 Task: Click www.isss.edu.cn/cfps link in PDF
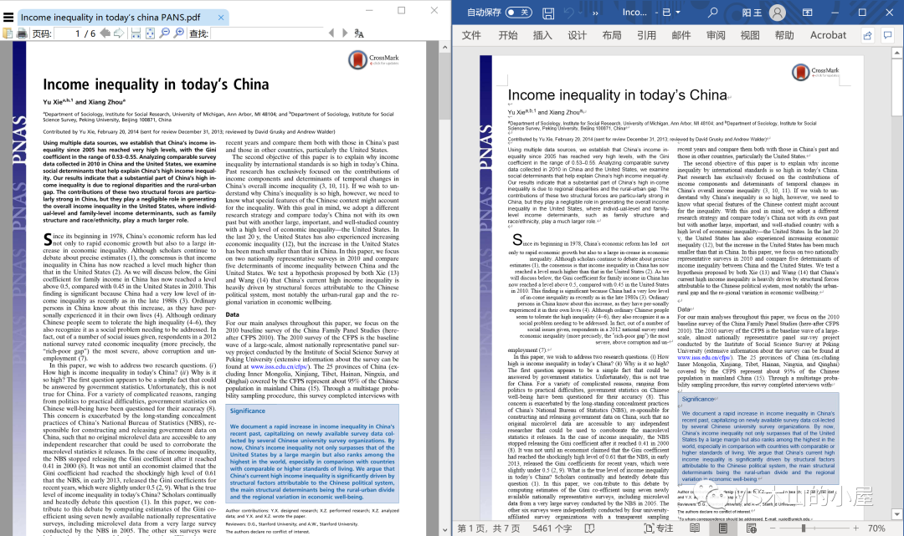tap(280, 366)
